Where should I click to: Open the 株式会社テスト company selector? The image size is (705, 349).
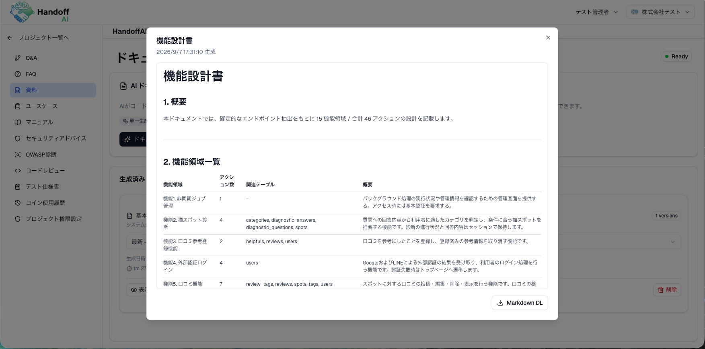(x=660, y=12)
